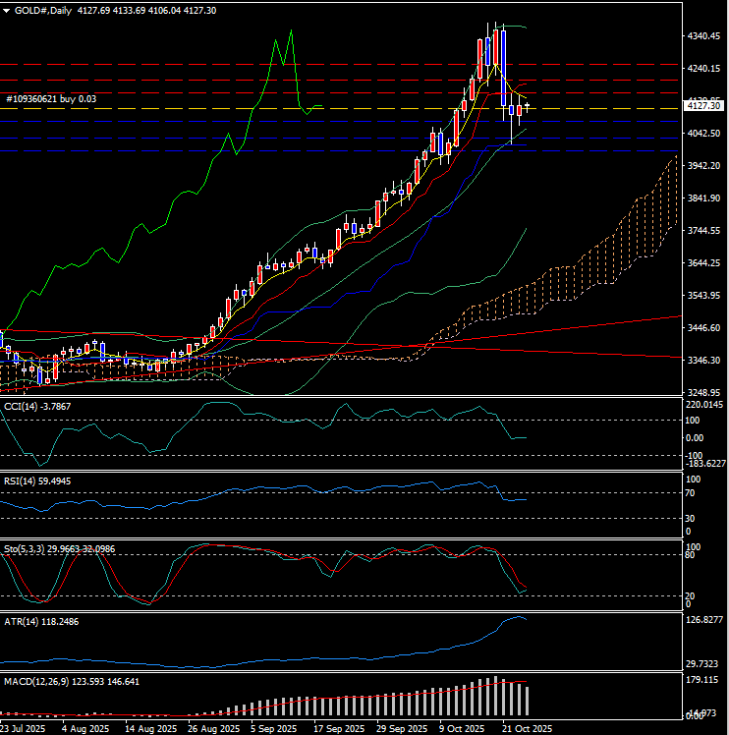729x735 pixels.
Task: Select the #109360621 buy 0.03 order label
Action: click(x=51, y=99)
